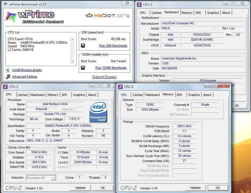Open Graphics tab in Mainboard window

[x=213, y=13]
